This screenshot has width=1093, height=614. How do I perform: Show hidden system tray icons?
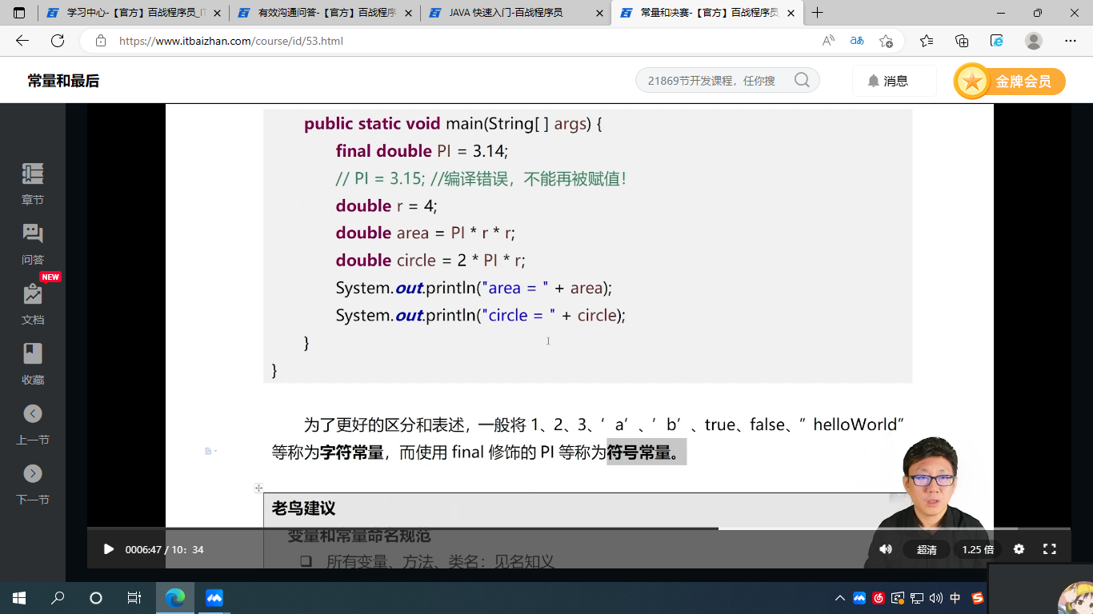[x=839, y=597]
